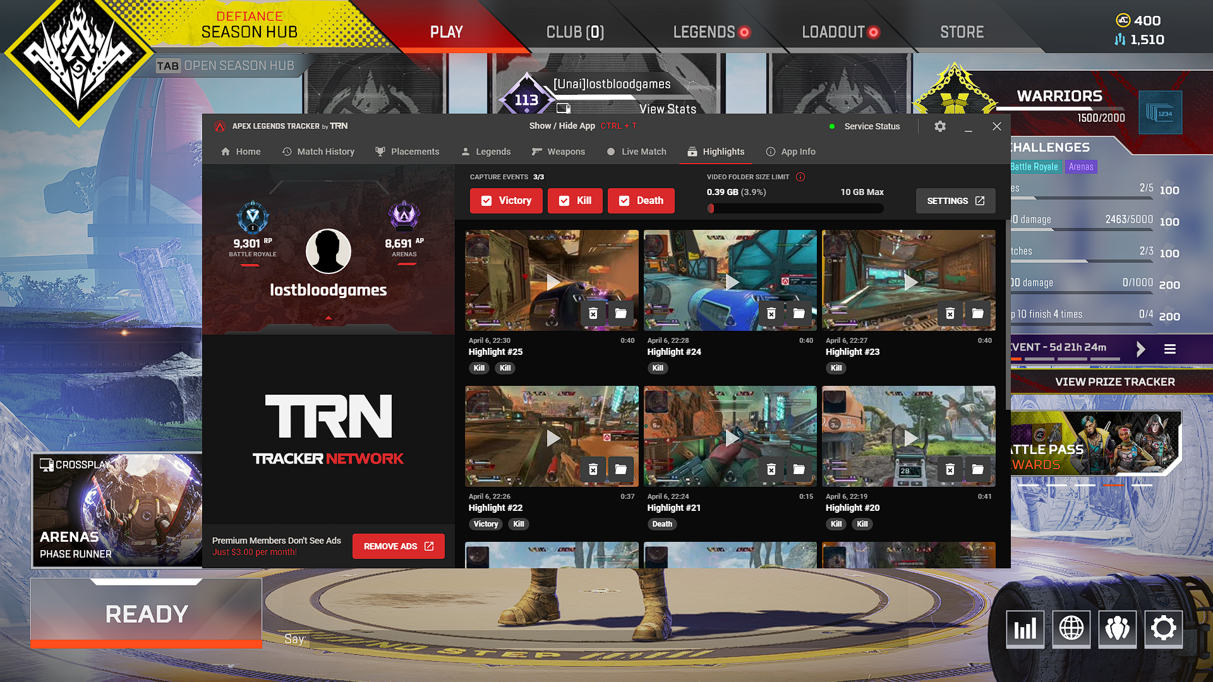Play the Highlight #20 video thumbnail
This screenshot has width=1213, height=682.
[908, 436]
